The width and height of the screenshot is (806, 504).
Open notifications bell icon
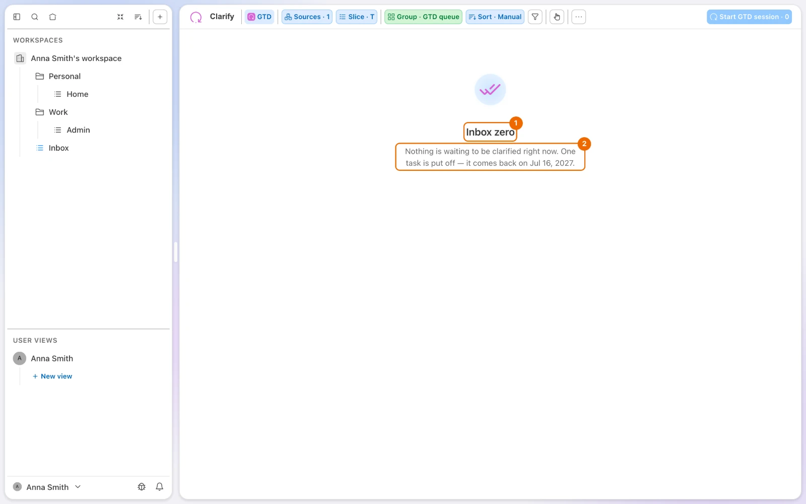[x=160, y=487]
